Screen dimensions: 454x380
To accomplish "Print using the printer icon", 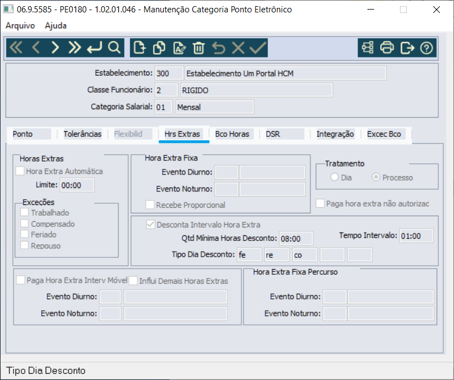I will pyautogui.click(x=387, y=47).
